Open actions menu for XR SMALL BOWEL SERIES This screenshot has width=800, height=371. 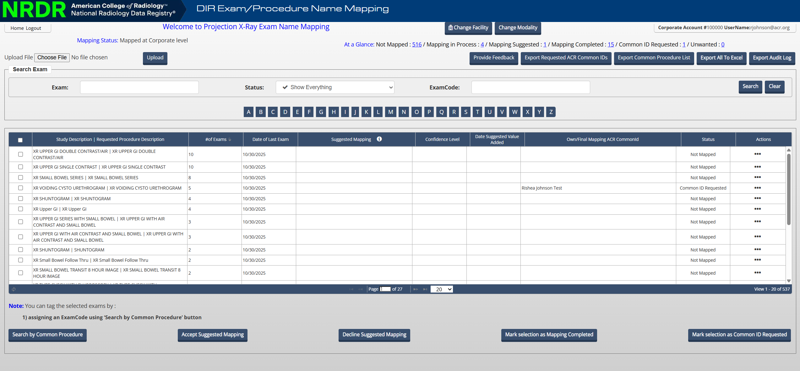tap(757, 177)
